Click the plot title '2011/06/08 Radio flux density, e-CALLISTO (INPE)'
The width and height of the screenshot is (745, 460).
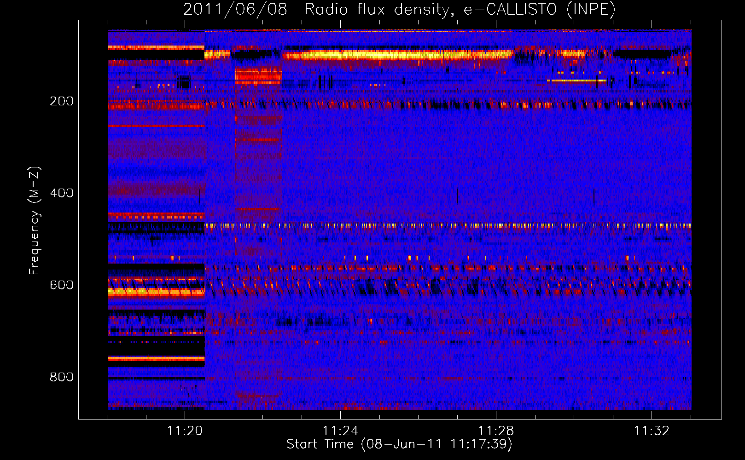click(399, 9)
